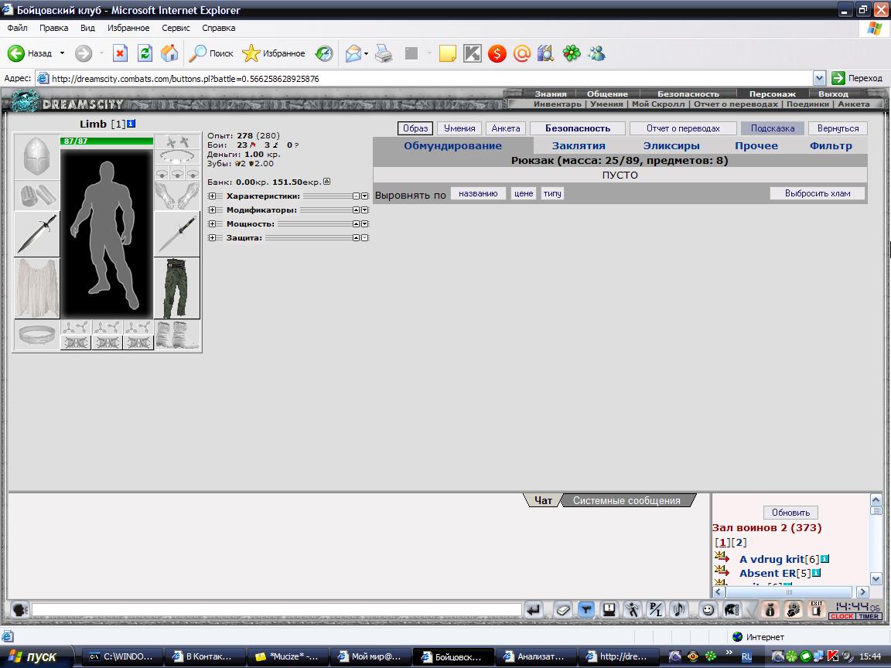Image resolution: width=891 pixels, height=668 pixels.
Task: Open the address bar dropdown arrow
Action: coord(819,78)
